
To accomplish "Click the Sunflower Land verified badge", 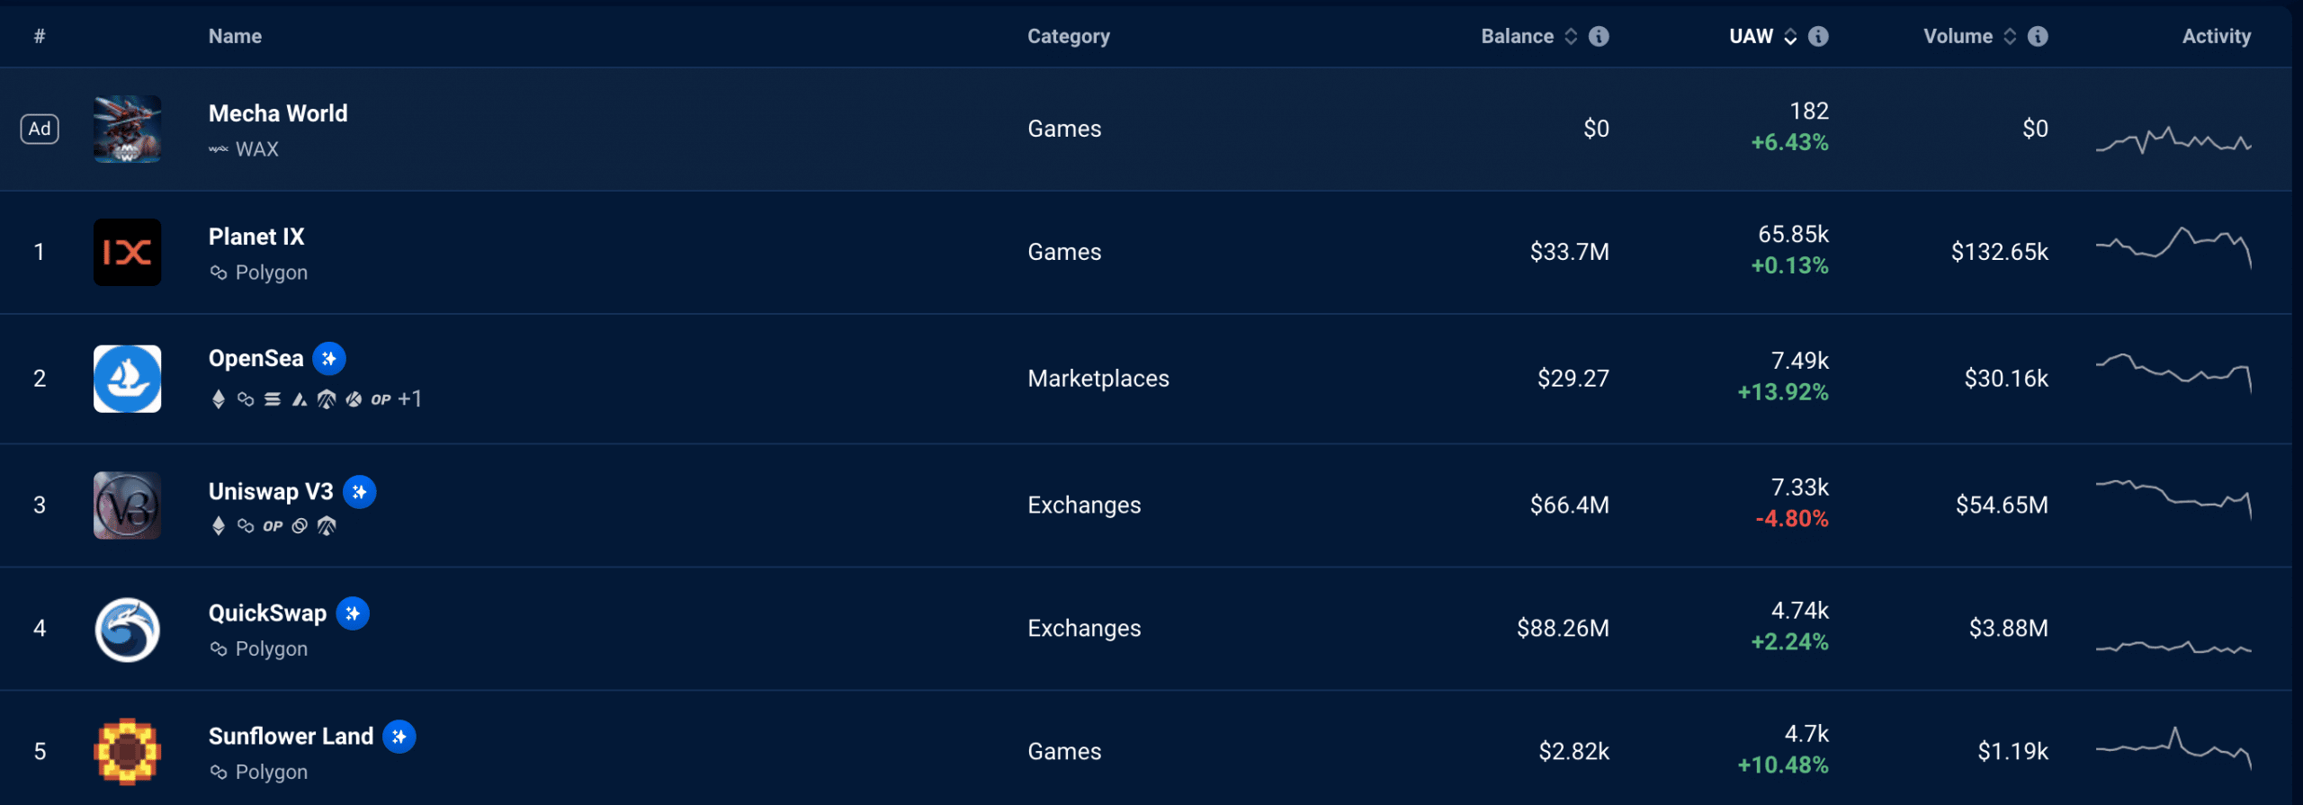I will pyautogui.click(x=399, y=737).
